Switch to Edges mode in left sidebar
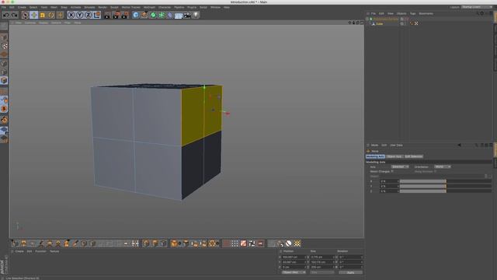The width and height of the screenshot is (497, 280). [4, 72]
